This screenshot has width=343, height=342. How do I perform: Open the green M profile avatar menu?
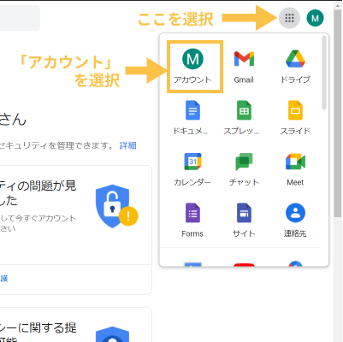point(315,18)
